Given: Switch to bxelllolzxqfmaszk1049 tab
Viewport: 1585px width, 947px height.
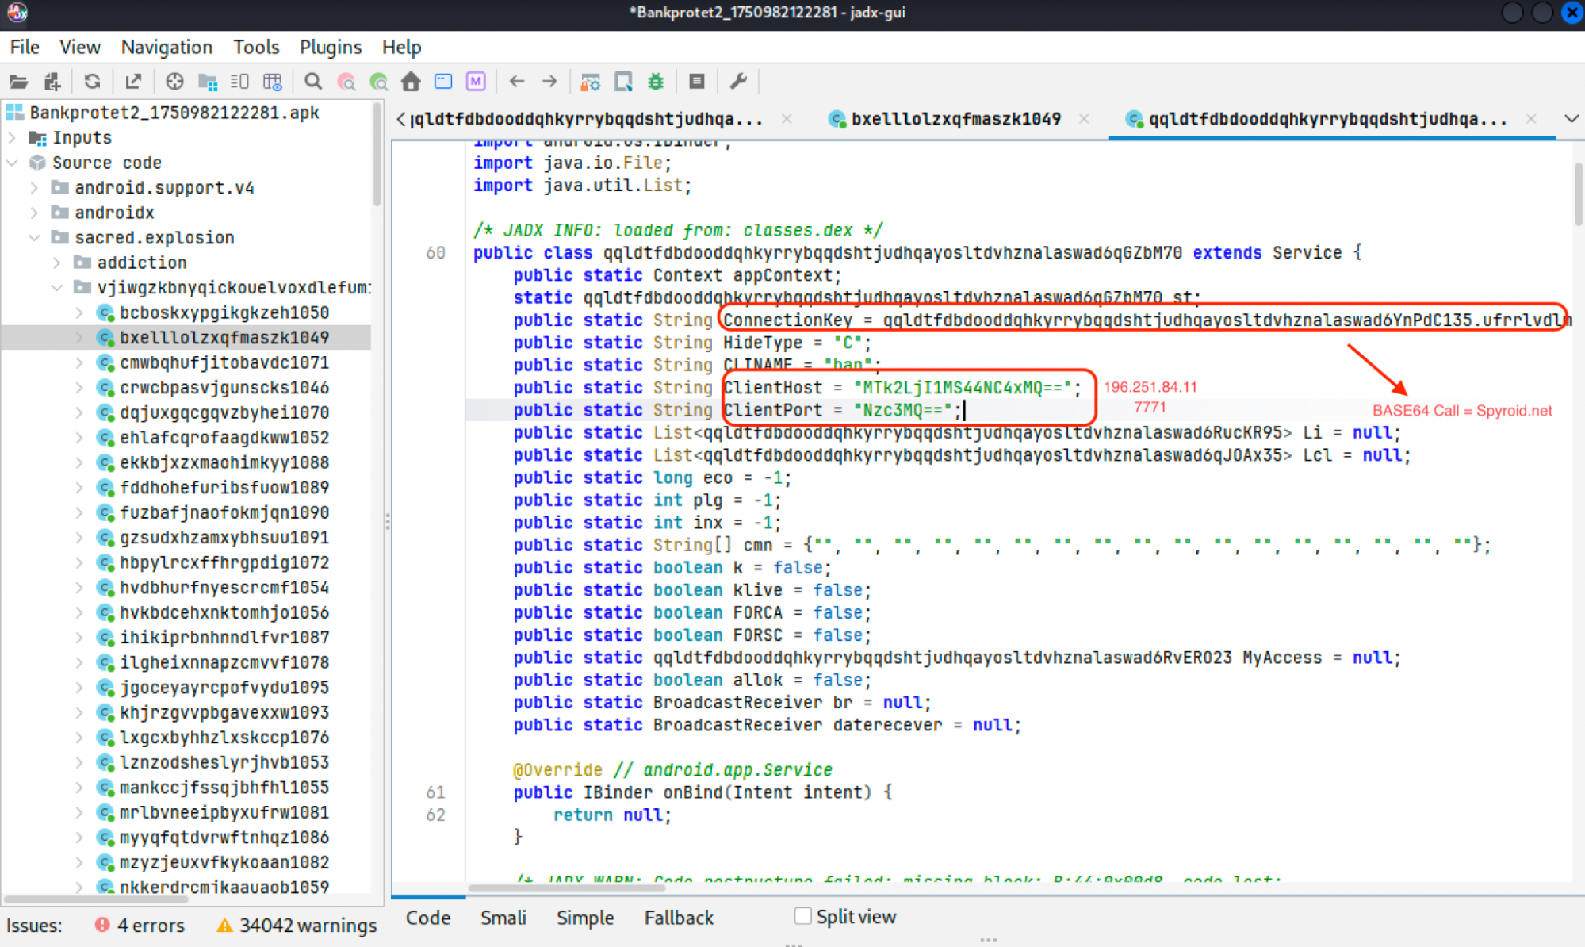Looking at the screenshot, I should pyautogui.click(x=955, y=119).
